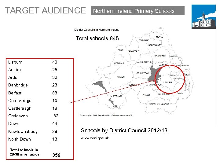Click the STRABANE label on the map
The width and height of the screenshot is (220, 165).
pos(119,63)
